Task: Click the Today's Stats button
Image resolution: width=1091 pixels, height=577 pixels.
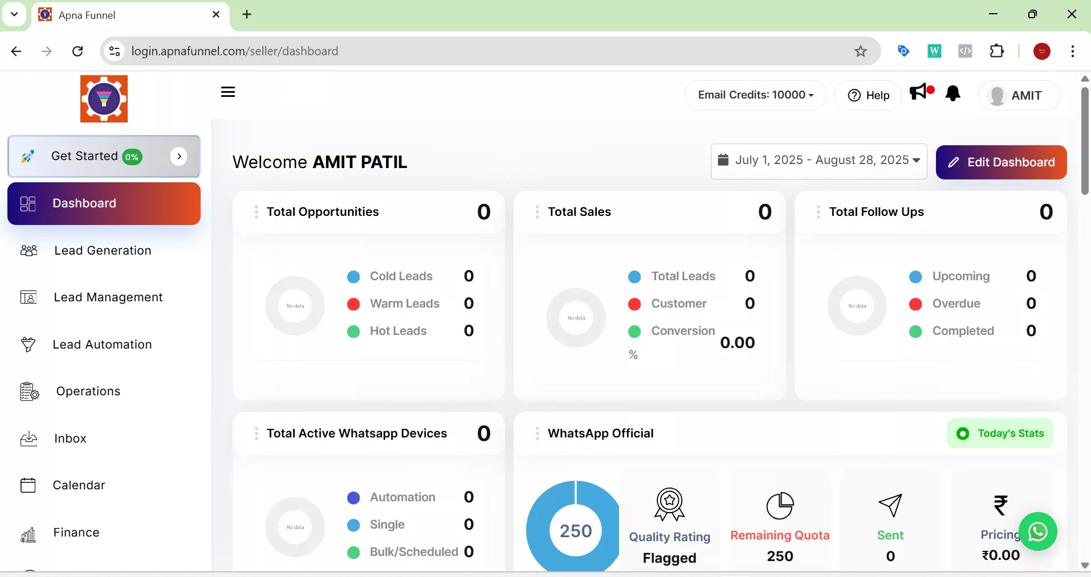Action: (1000, 433)
